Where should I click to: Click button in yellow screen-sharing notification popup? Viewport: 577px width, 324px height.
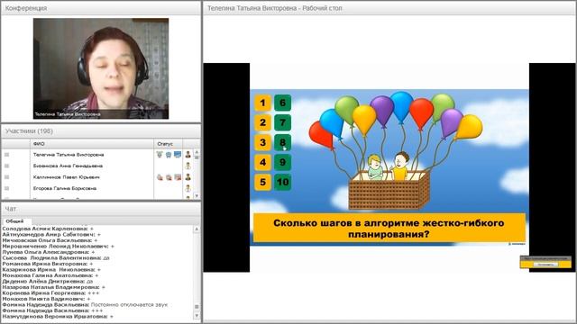coord(545,264)
